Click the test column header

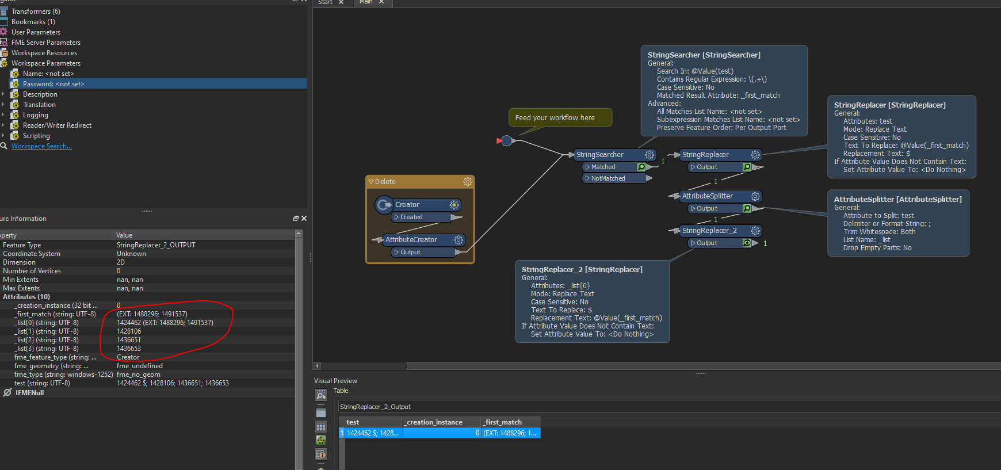pos(373,422)
